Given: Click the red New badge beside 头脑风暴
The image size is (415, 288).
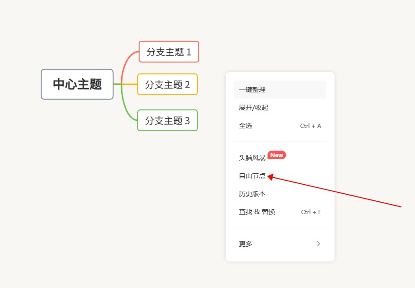Looking at the screenshot, I should click(276, 155).
